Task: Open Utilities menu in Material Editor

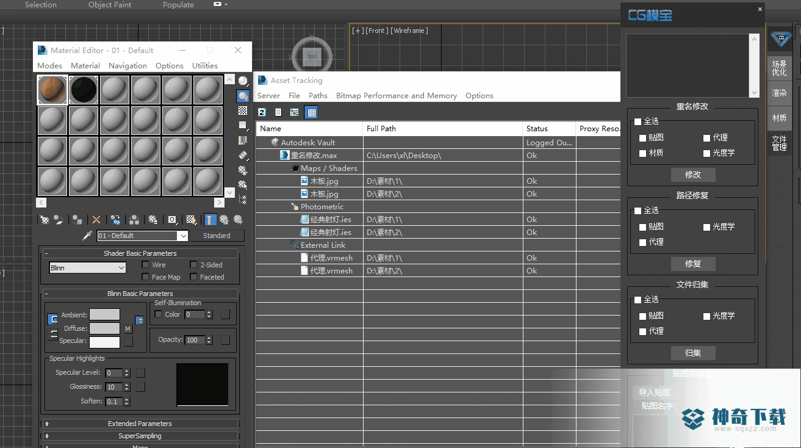Action: click(x=205, y=66)
